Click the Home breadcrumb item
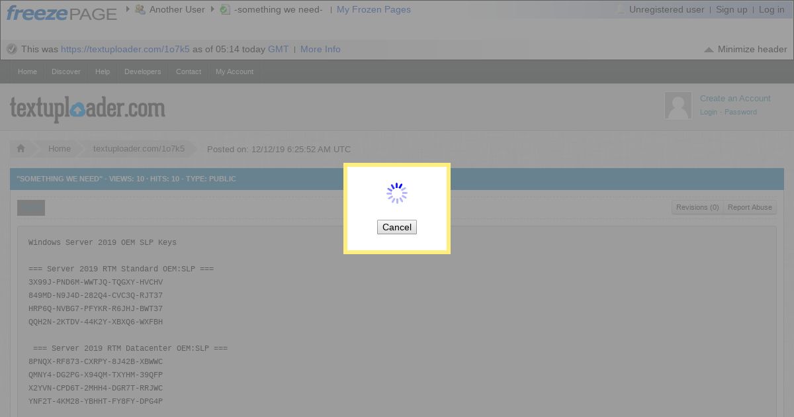 (60, 148)
